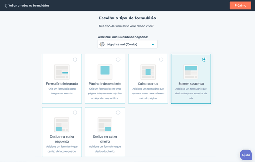
Task: Select the Banner suspenso radio button
Action: click(x=204, y=59)
